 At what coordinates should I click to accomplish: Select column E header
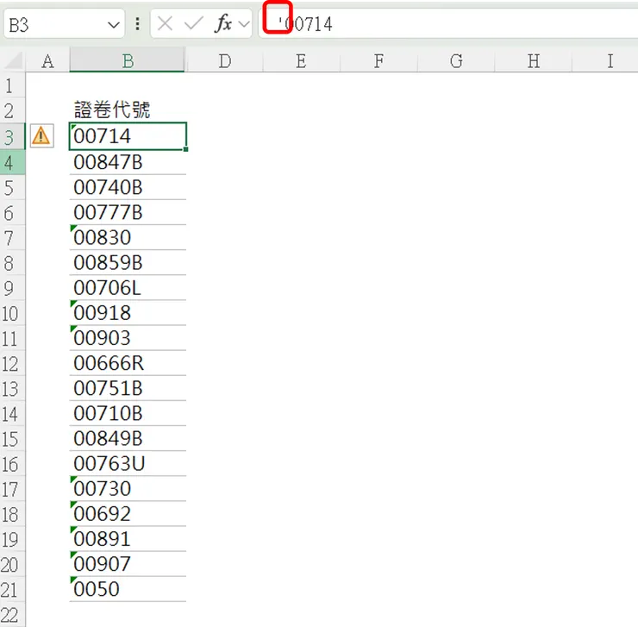point(301,61)
